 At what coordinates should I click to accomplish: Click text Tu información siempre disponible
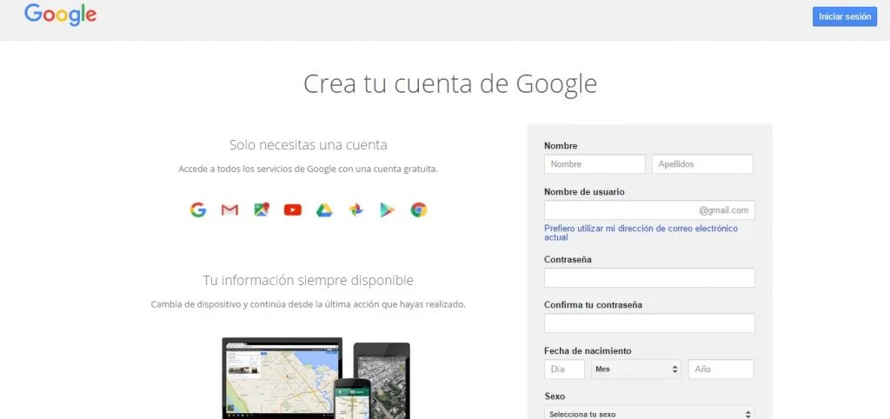point(309,281)
